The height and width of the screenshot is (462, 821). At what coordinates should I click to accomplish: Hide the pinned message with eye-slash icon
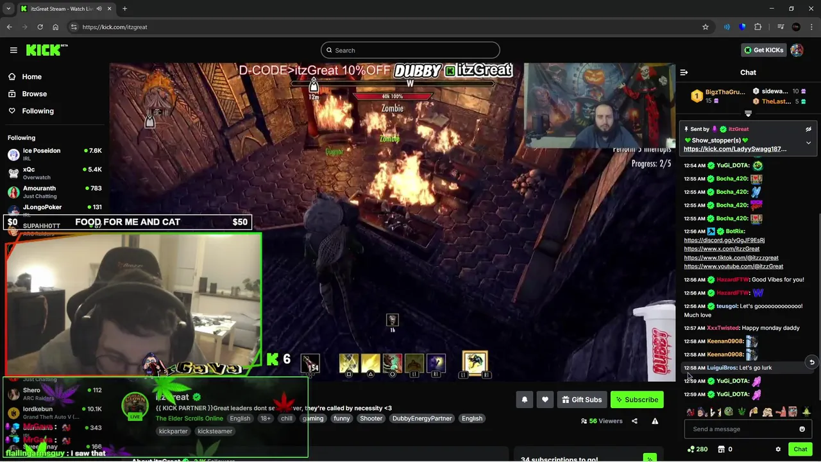[x=808, y=129]
